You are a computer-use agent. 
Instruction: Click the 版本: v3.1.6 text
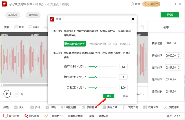pyautogui.click(x=174, y=116)
